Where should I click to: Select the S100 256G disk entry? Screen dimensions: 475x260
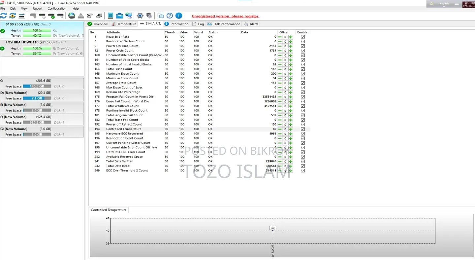(x=42, y=30)
